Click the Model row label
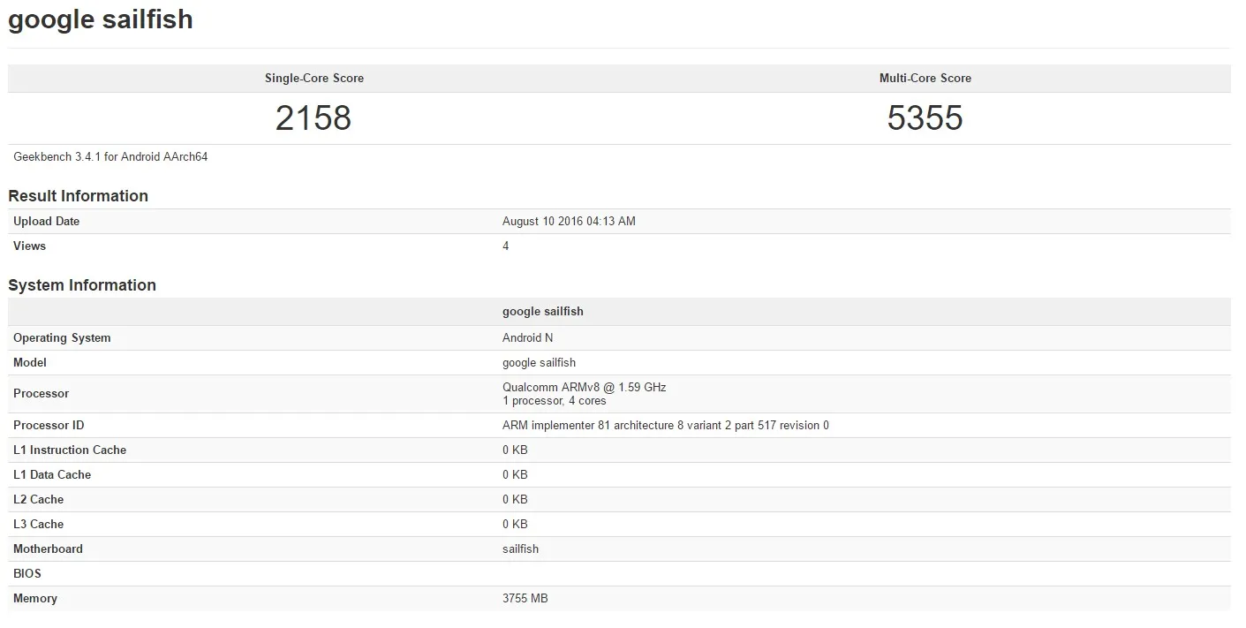Viewport: 1246px width, 628px height. coord(30,363)
